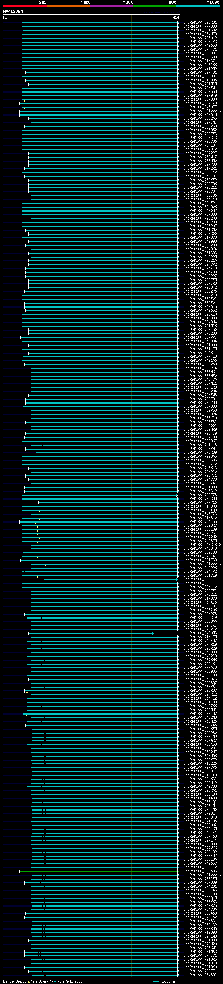The image size is (223, 984).
Task: Click the cyan ~100% identity legend segment
Action: pos(198,6)
